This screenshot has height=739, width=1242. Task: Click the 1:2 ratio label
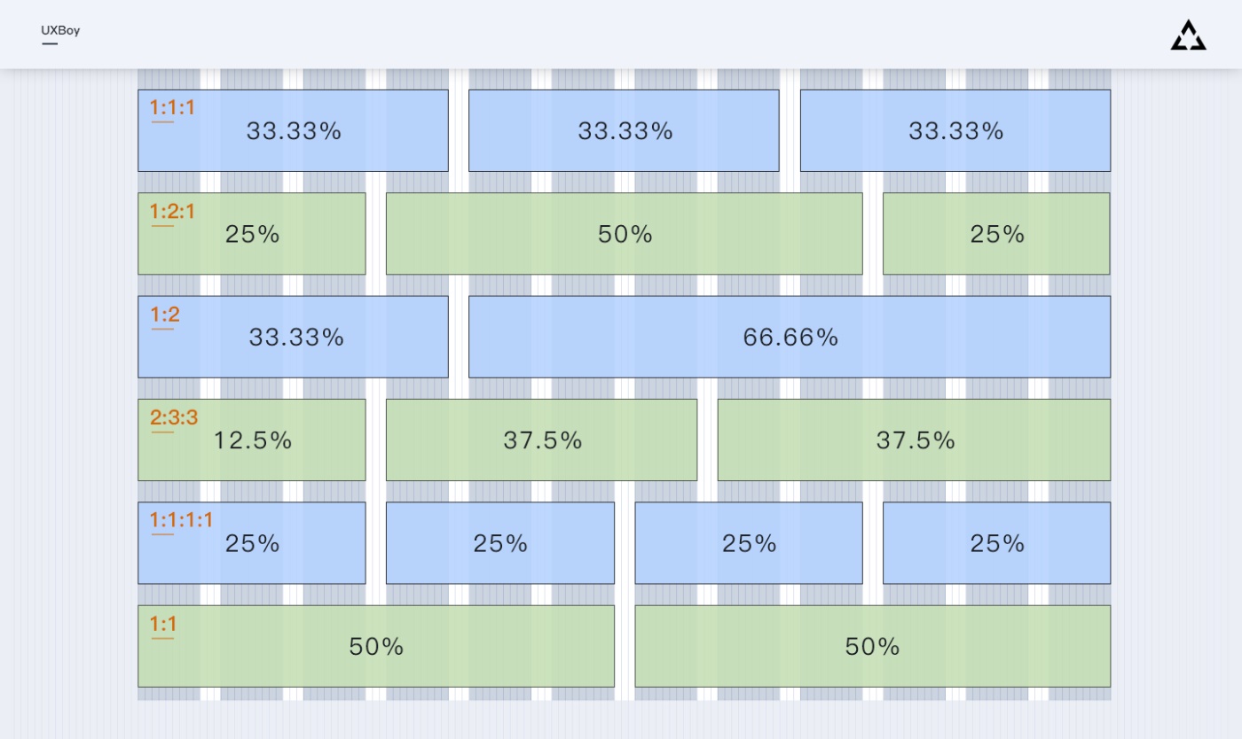(x=165, y=315)
